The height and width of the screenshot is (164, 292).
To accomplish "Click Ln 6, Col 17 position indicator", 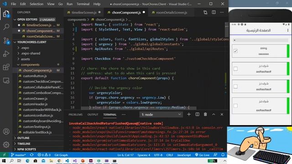I will [x=125, y=155].
